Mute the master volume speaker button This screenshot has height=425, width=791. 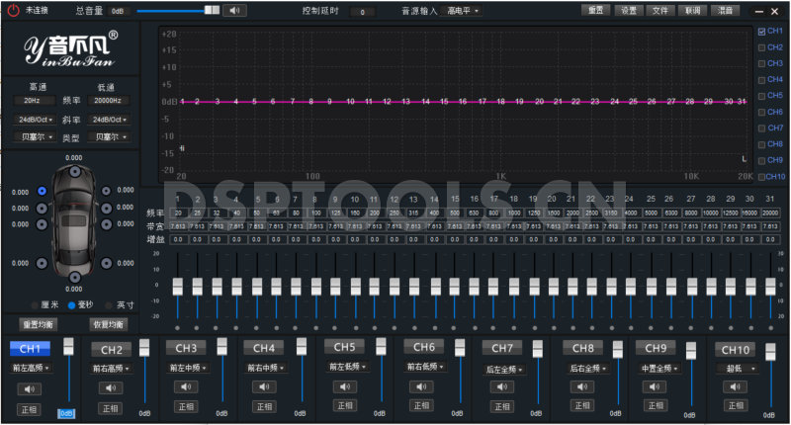click(x=234, y=10)
